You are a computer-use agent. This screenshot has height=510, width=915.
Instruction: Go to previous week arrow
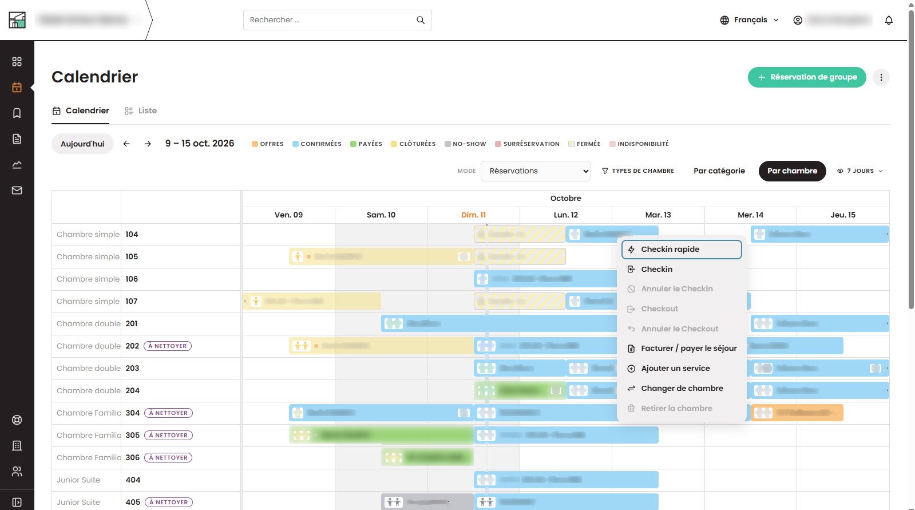[x=126, y=144]
